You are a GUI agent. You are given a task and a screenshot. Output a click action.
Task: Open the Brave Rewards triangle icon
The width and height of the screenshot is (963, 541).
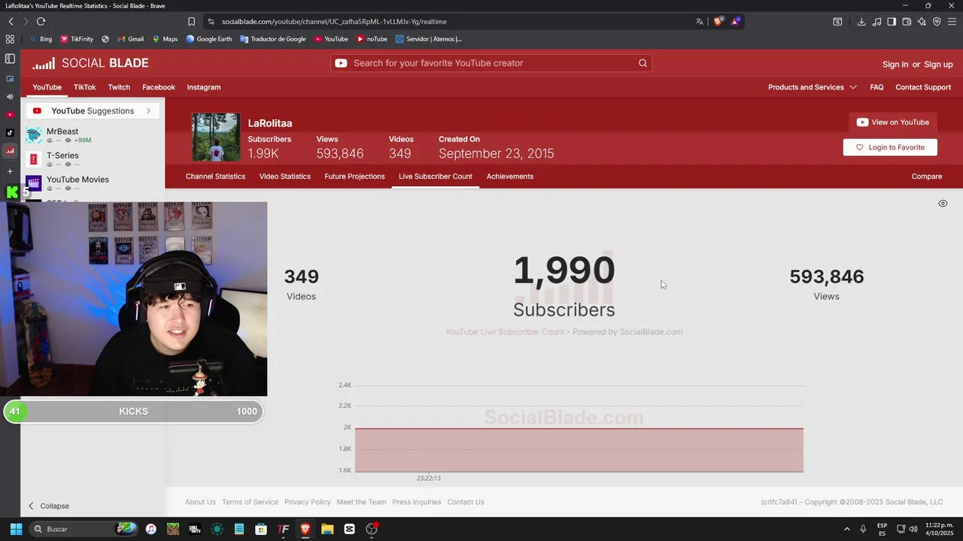[736, 22]
